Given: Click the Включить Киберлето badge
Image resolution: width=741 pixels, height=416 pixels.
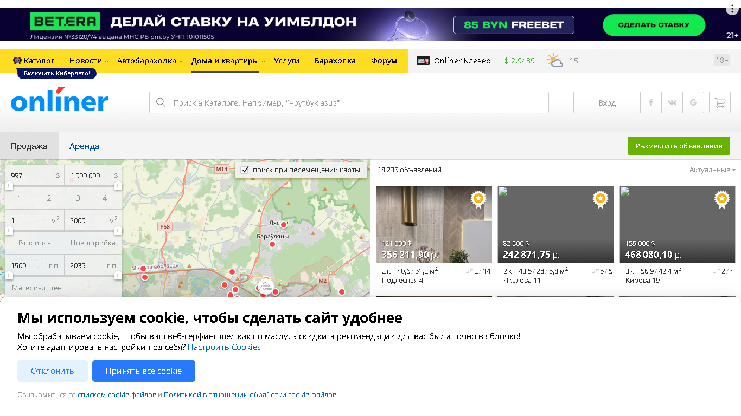Looking at the screenshot, I should tap(57, 73).
